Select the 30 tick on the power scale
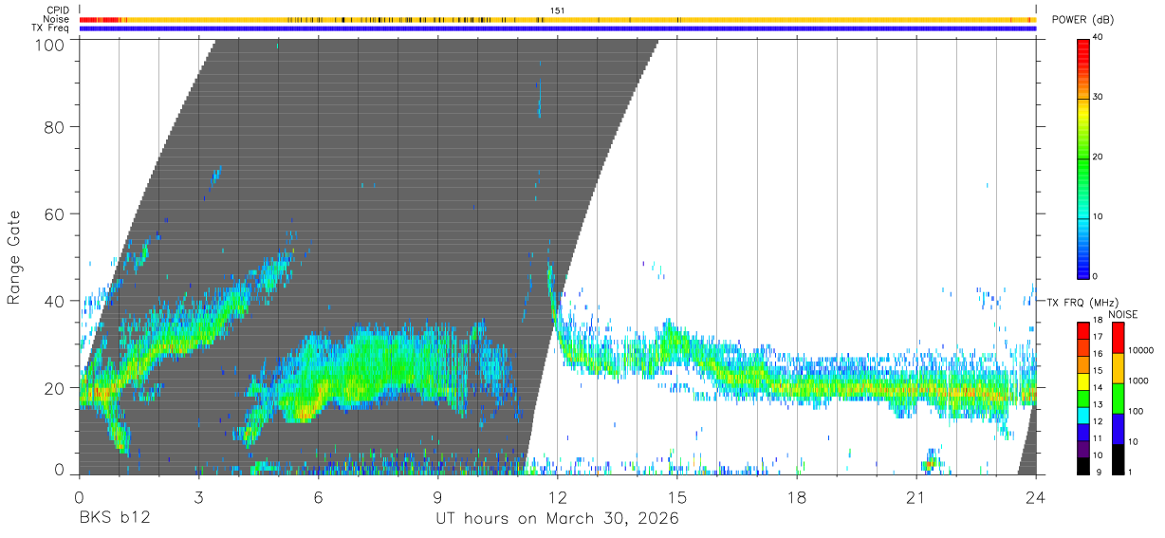 [1097, 97]
